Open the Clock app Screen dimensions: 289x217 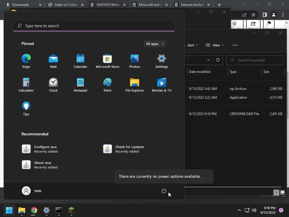point(53,85)
